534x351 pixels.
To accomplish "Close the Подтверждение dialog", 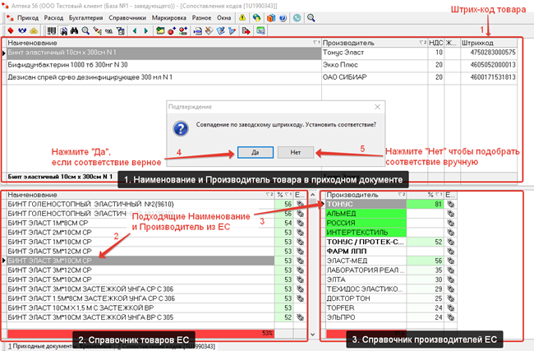I will tap(377, 107).
